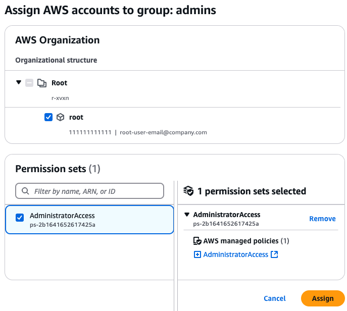Click the root account cube icon
The image size is (347, 311).
click(61, 117)
